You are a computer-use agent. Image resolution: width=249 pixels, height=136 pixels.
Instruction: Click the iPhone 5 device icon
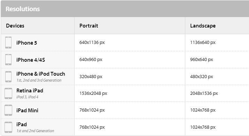8,43
